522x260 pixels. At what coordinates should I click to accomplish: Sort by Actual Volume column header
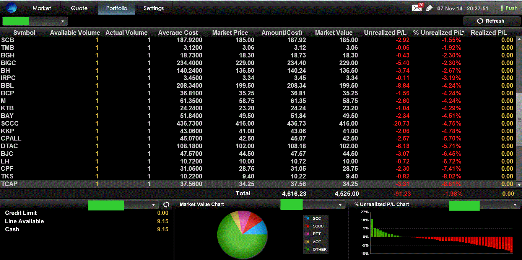pos(126,33)
